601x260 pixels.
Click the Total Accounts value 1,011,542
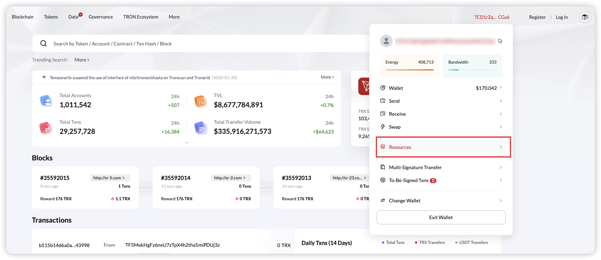75,104
